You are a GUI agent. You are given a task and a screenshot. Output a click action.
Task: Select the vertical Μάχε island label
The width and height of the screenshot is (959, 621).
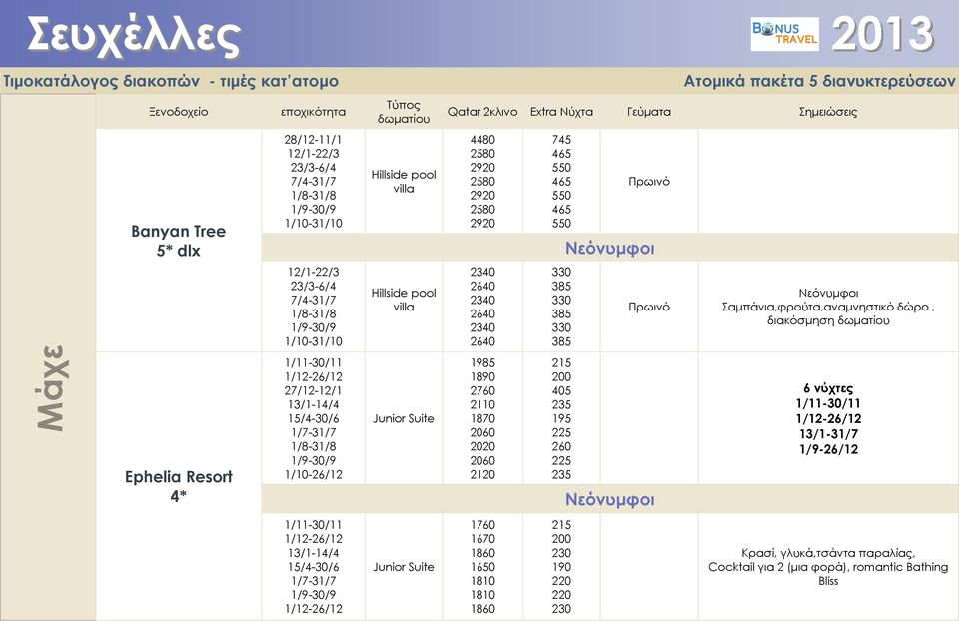tap(52, 388)
